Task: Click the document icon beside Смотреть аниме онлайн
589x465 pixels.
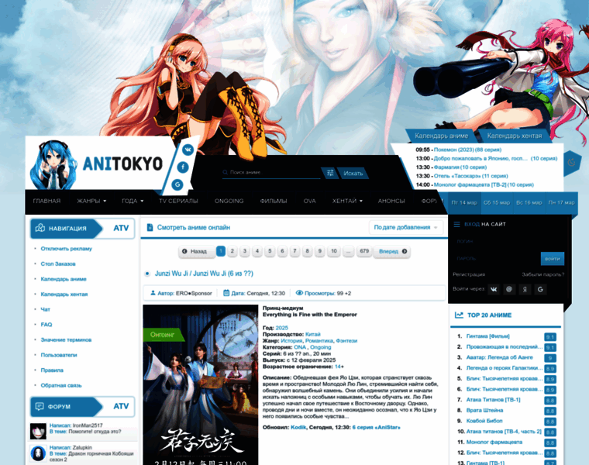Action: point(150,227)
